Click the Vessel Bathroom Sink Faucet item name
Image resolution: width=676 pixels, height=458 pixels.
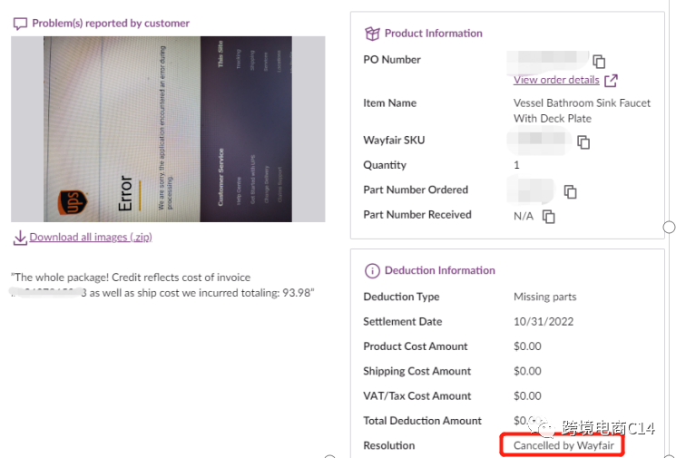pyautogui.click(x=582, y=111)
